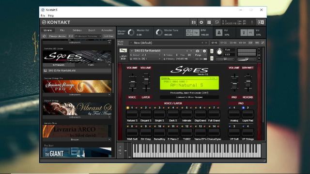Screen dimensions: 310x174
Task: Switch to the Automation tab
Action: click(x=107, y=30)
